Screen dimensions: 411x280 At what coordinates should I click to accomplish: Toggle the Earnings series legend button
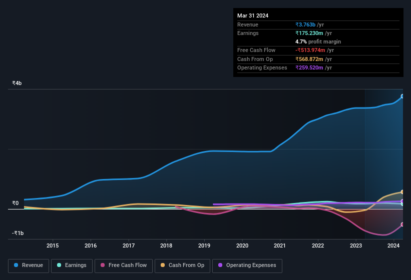point(72,265)
